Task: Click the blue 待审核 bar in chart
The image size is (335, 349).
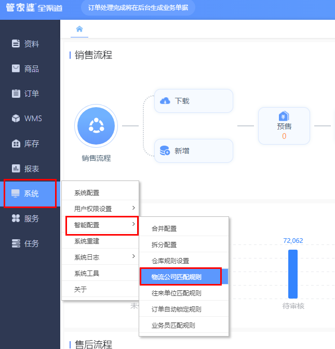Action: [x=293, y=274]
